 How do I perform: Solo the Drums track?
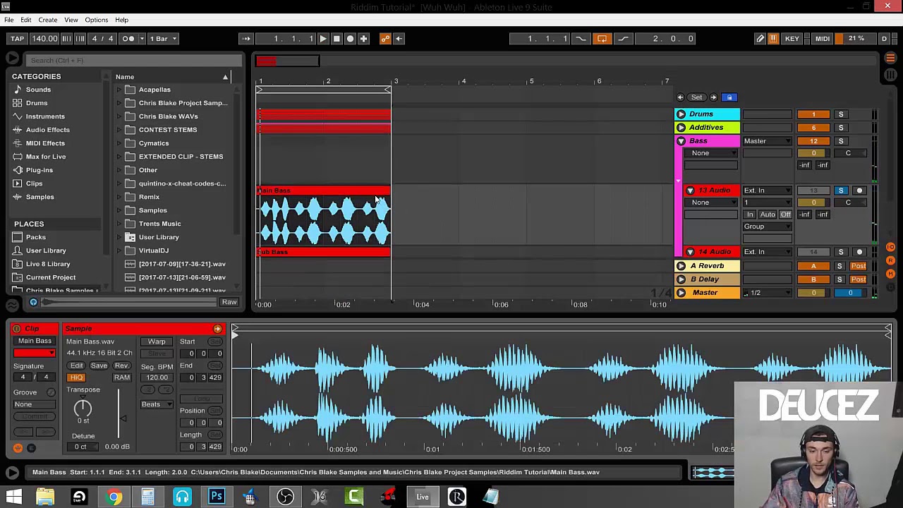click(840, 114)
